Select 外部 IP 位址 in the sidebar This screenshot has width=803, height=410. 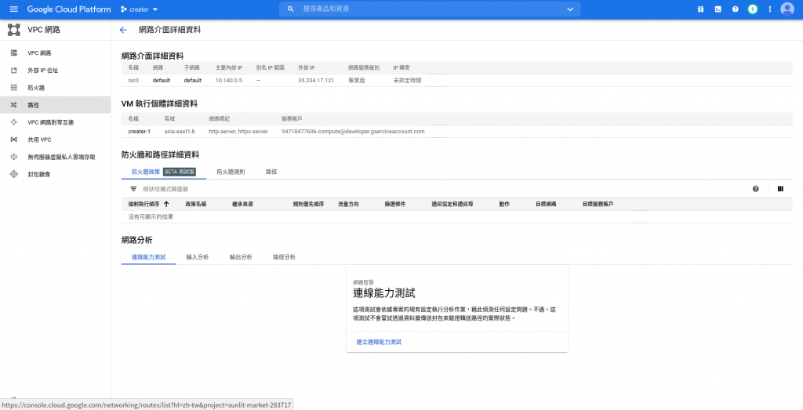(x=43, y=71)
